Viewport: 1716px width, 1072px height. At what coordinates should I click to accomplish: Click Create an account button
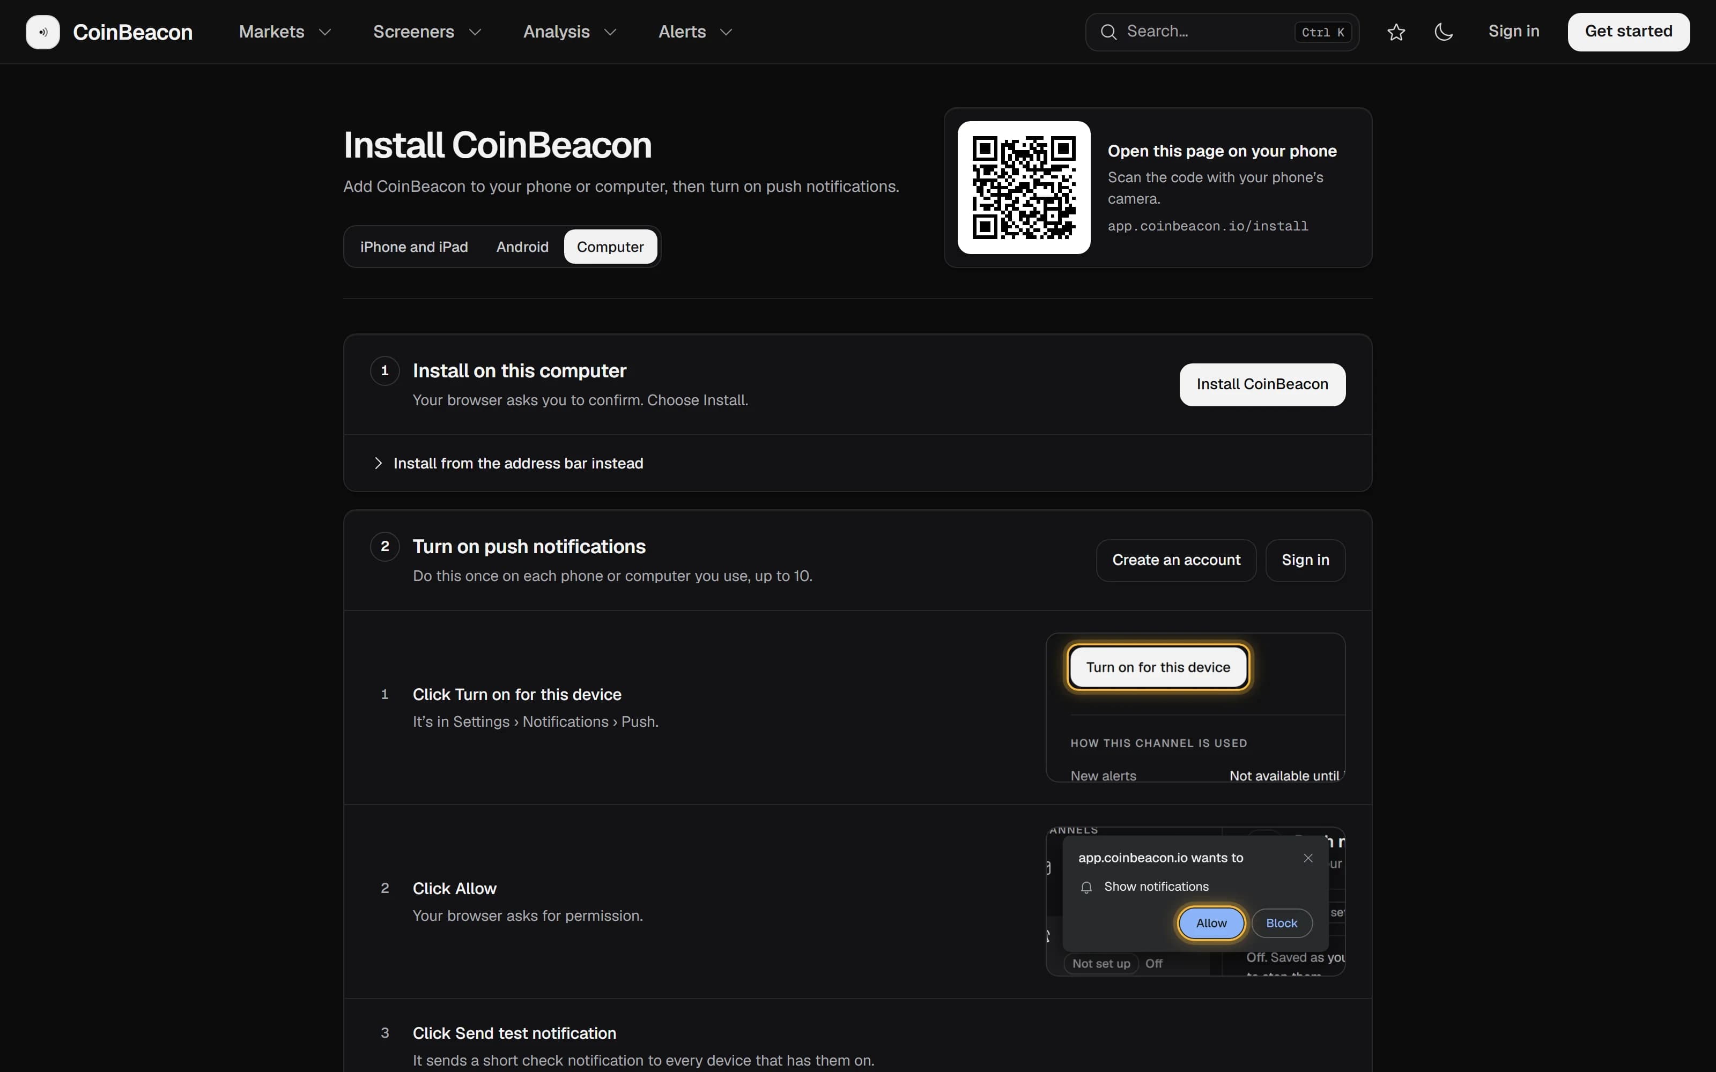coord(1175,560)
